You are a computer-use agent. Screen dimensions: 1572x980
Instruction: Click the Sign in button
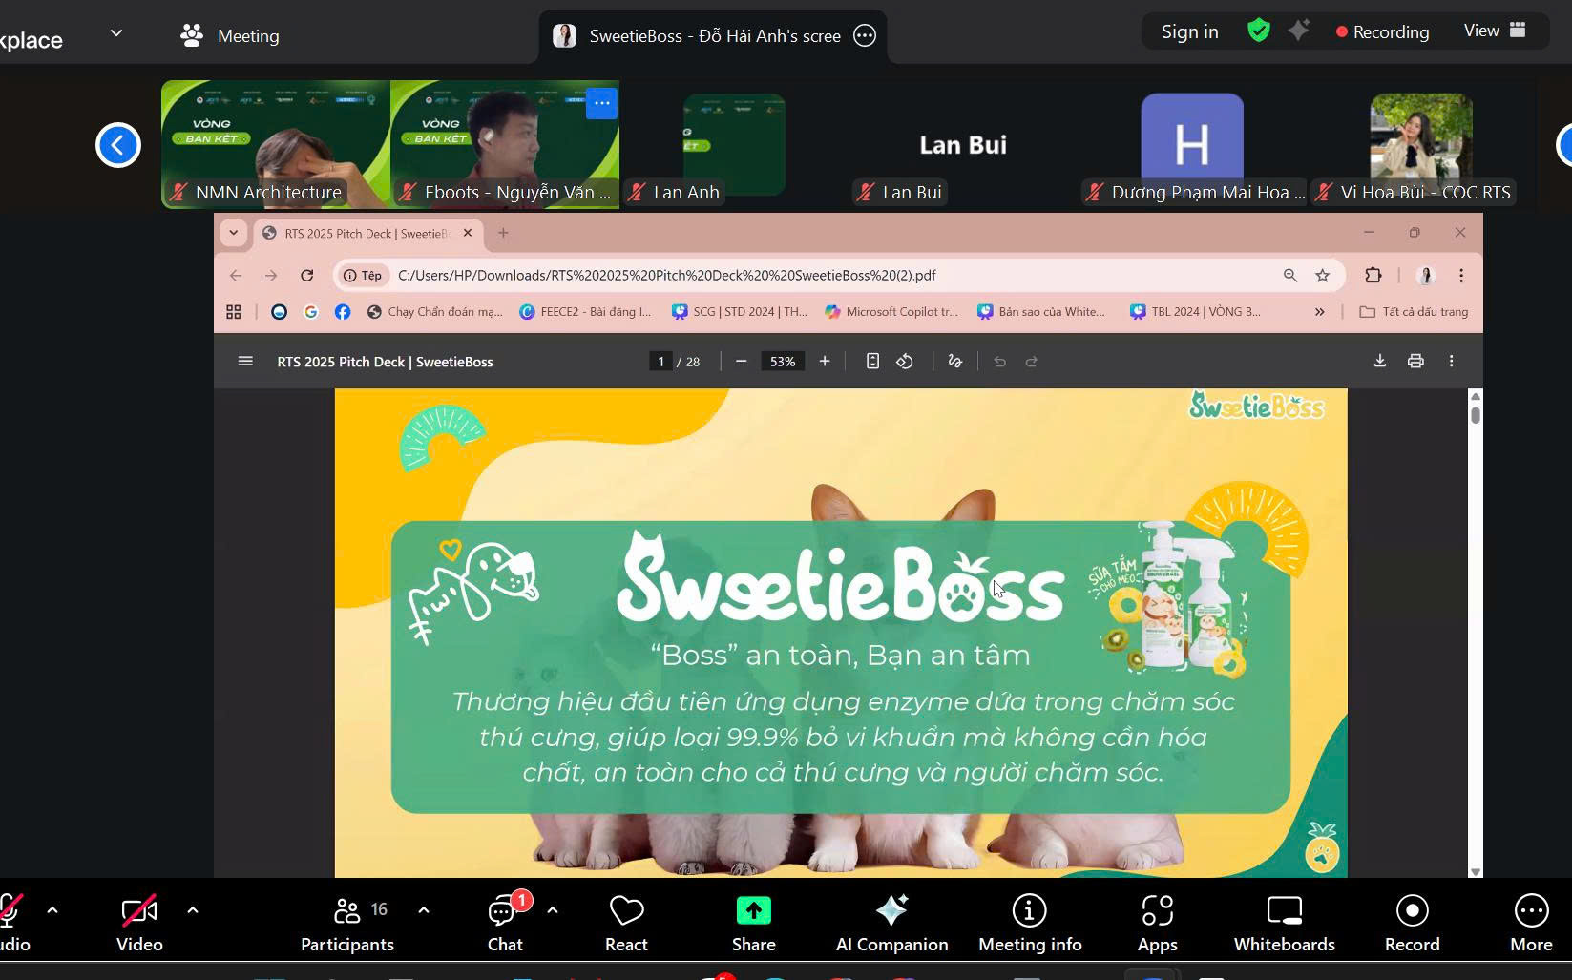point(1189,31)
